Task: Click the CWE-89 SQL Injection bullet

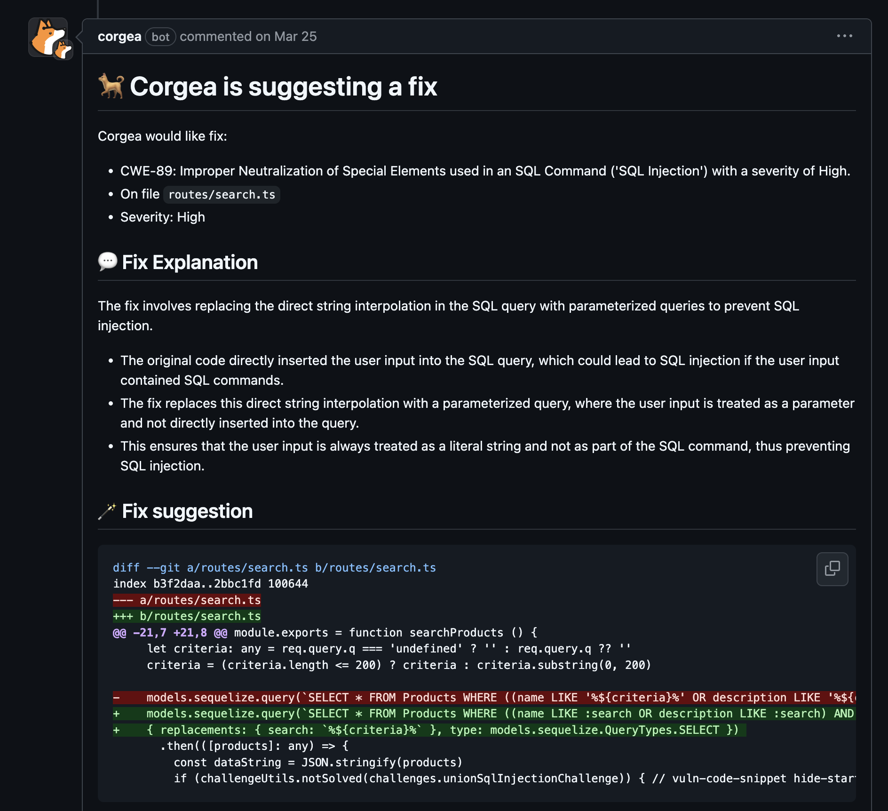Action: tap(485, 171)
